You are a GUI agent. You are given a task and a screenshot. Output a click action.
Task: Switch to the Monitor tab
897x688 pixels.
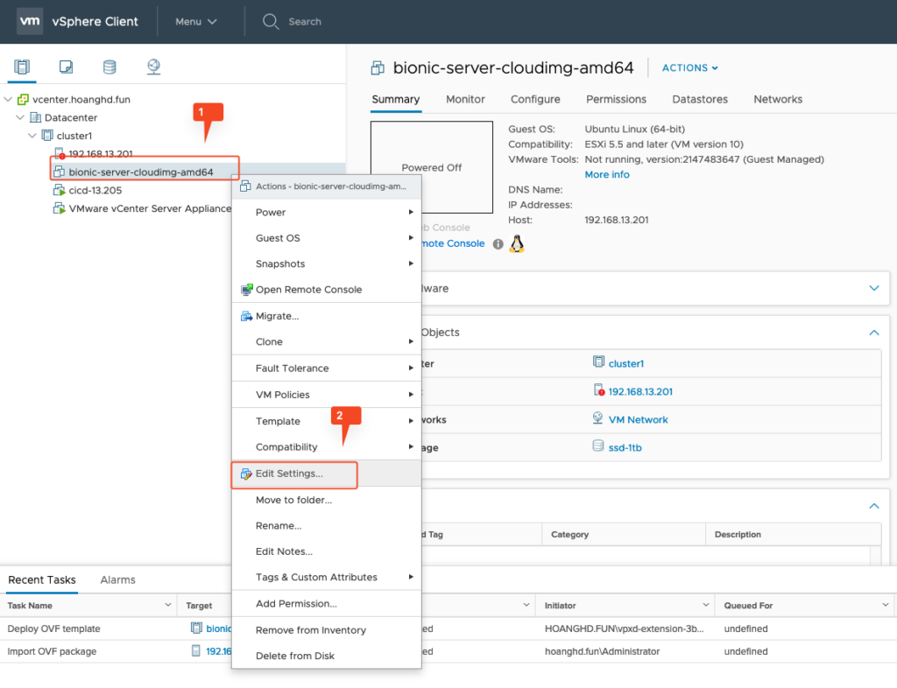point(465,100)
